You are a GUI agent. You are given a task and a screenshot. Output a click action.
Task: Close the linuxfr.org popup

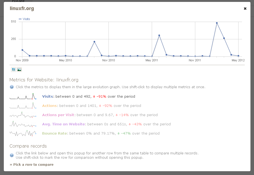pyautogui.click(x=245, y=9)
